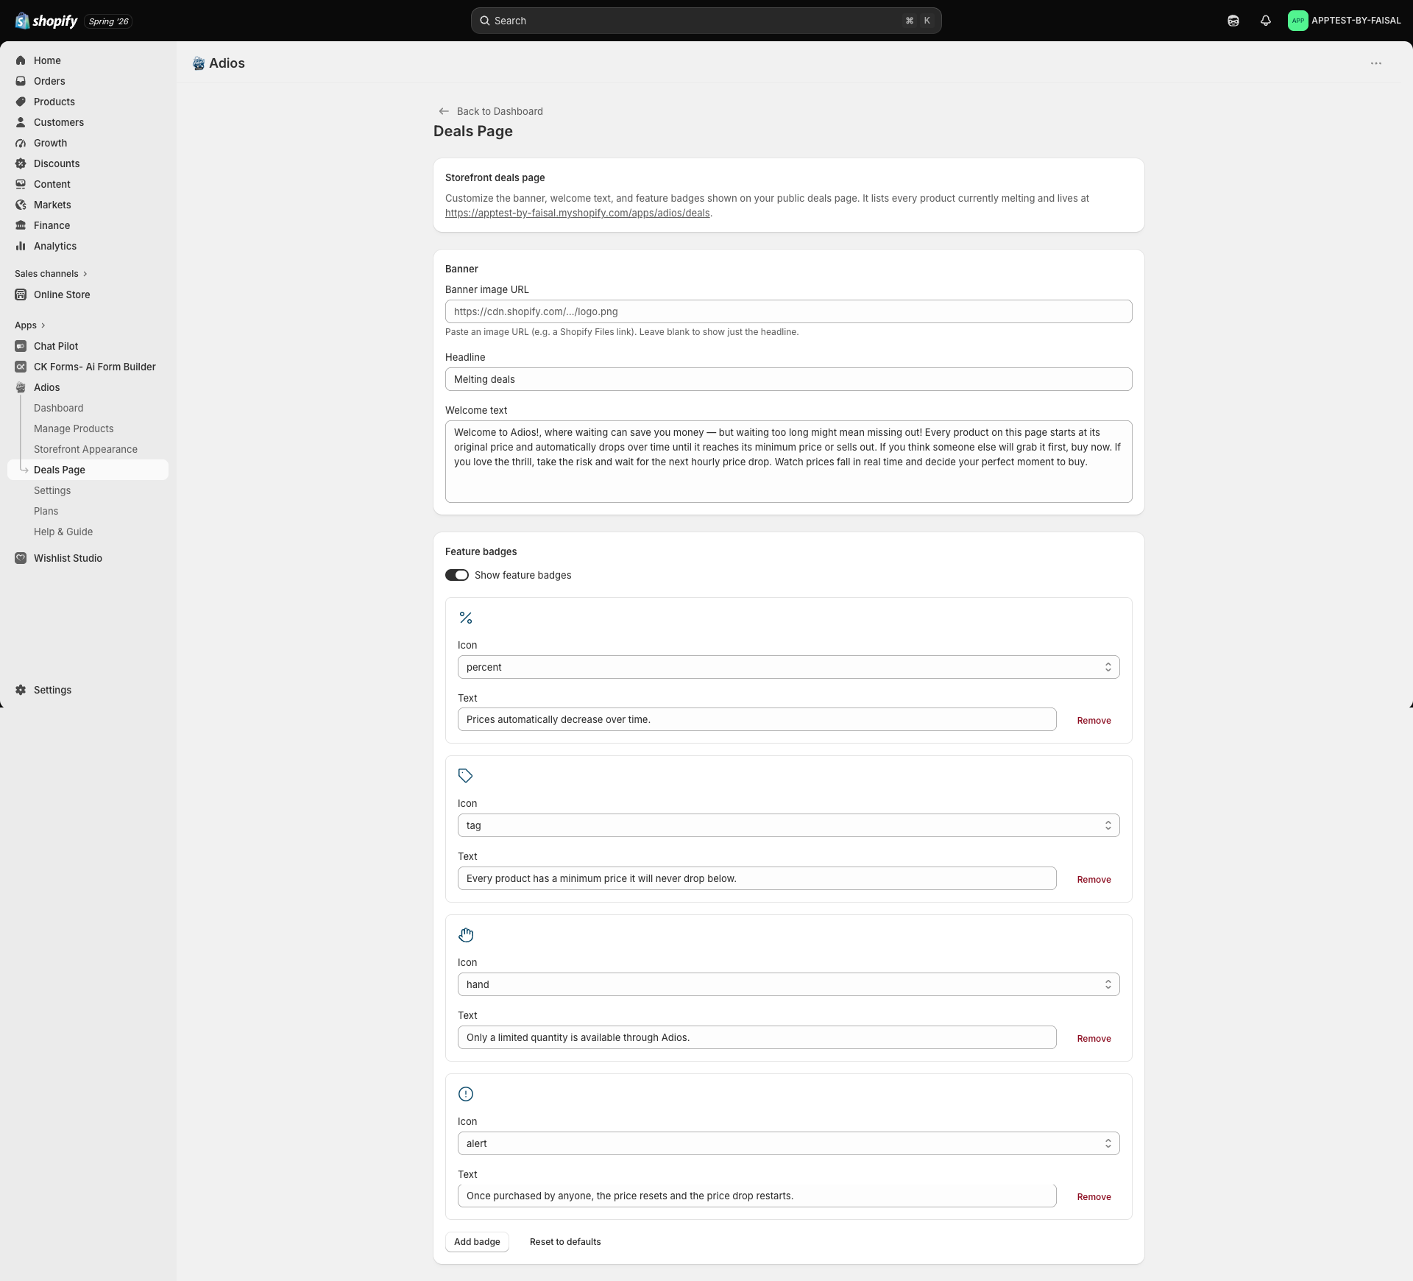Click the hand badge preview icon
The width and height of the screenshot is (1413, 1281).
tap(466, 935)
